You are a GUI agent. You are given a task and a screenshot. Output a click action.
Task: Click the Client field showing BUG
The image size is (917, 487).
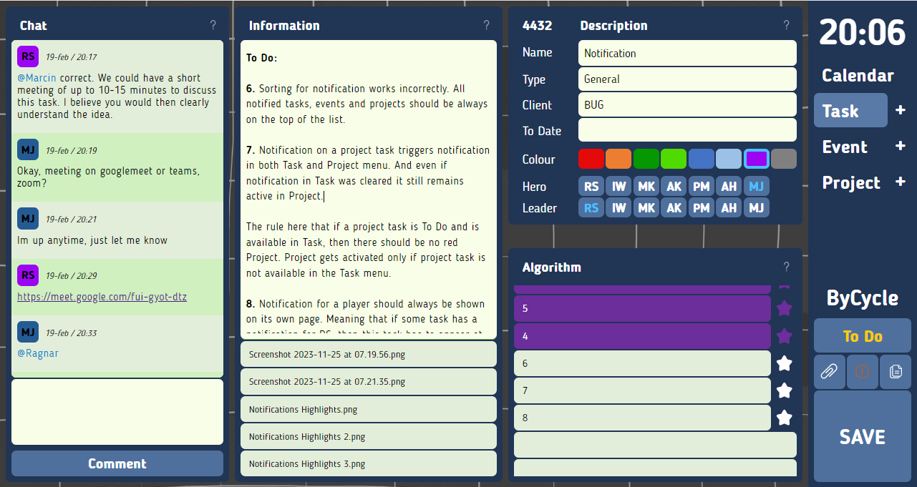coord(687,104)
